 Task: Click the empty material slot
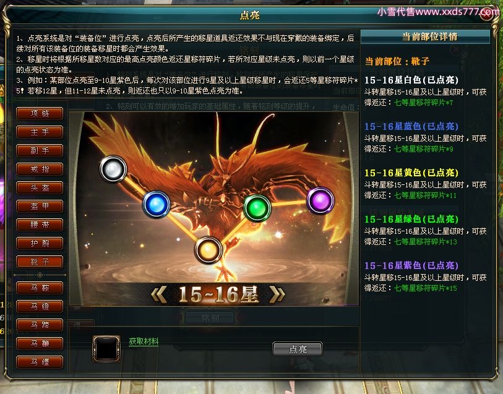point(106,349)
